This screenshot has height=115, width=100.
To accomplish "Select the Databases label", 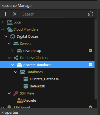I will click(35, 72).
